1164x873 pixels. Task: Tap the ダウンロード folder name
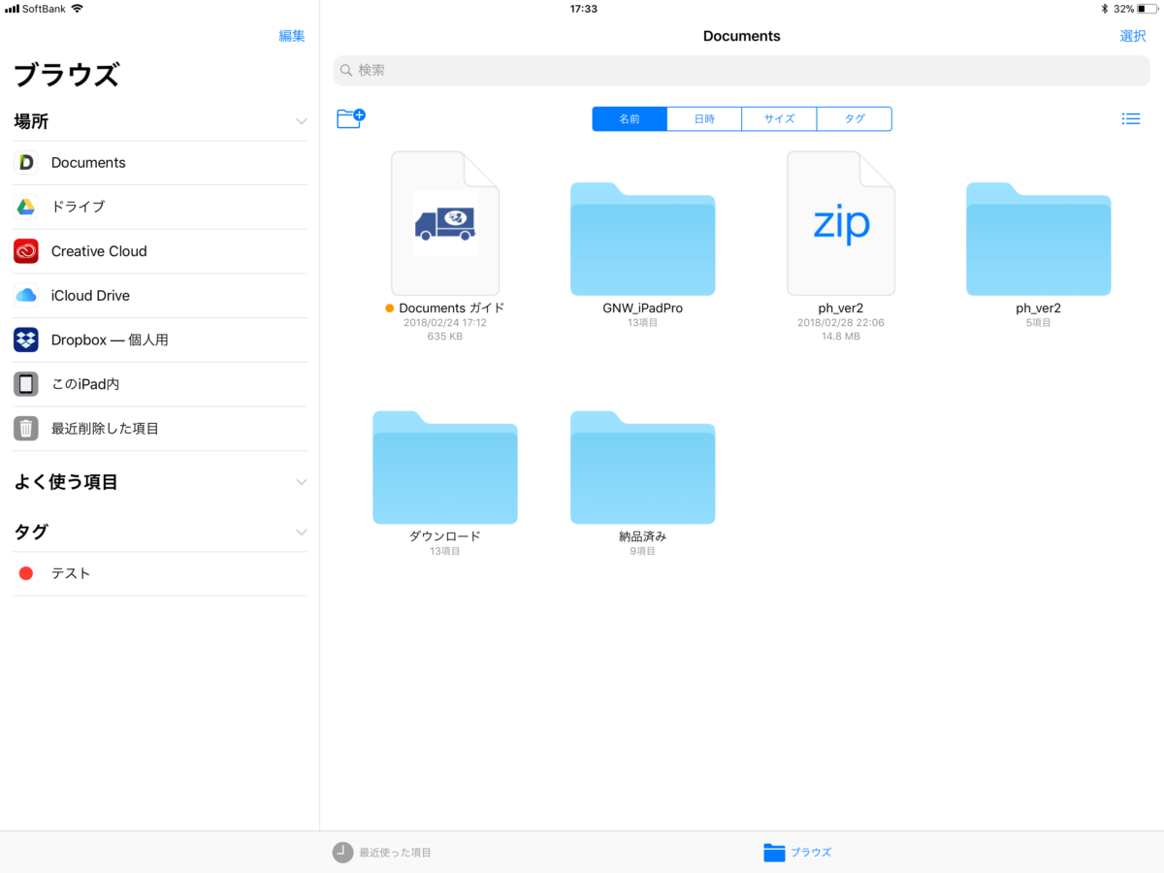tap(445, 536)
